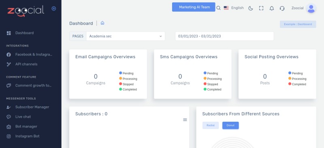Click the home breadcrumb icon
The image size is (324, 148).
pos(102,23)
